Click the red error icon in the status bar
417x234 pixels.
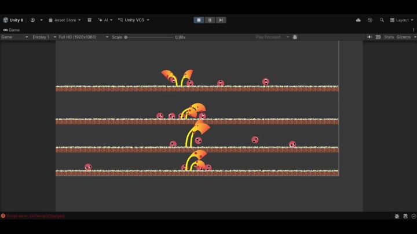pyautogui.click(x=3, y=216)
